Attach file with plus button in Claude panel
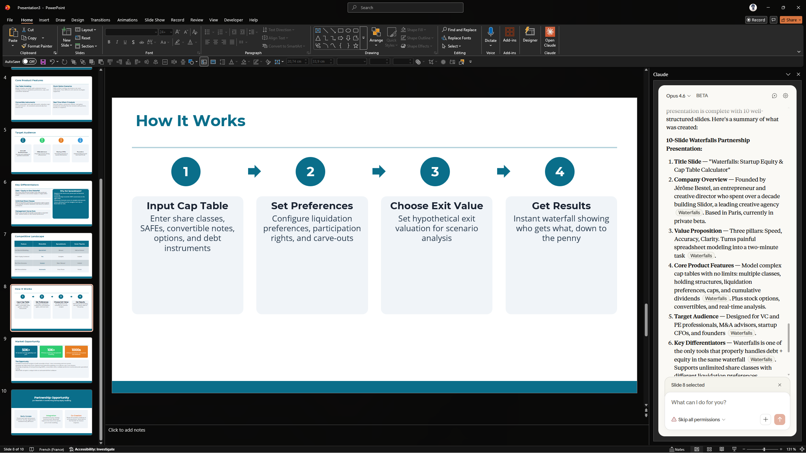The image size is (806, 453). (x=765, y=419)
